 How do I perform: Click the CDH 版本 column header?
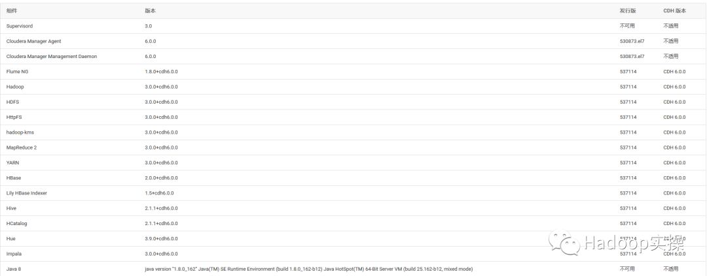click(674, 11)
